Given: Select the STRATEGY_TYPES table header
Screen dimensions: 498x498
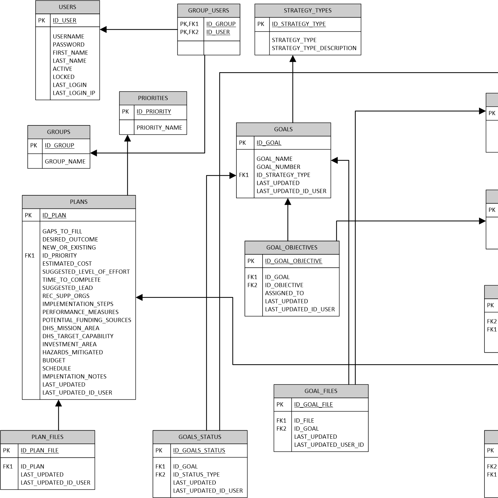Looking at the screenshot, I should 308,11.
